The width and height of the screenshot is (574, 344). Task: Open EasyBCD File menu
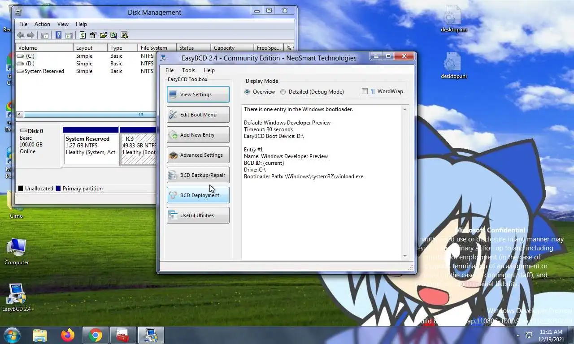click(x=170, y=70)
